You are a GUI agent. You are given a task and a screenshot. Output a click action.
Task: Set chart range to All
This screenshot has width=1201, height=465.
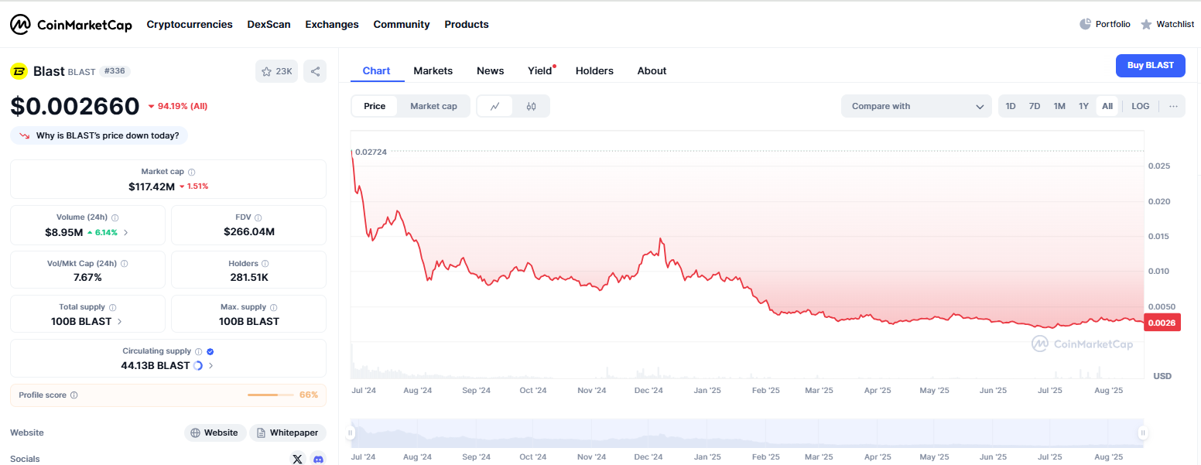(x=1107, y=106)
